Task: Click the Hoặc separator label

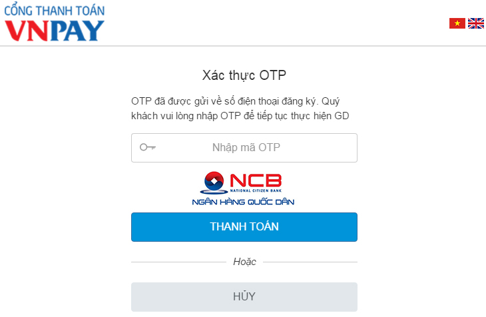Action: point(244,262)
